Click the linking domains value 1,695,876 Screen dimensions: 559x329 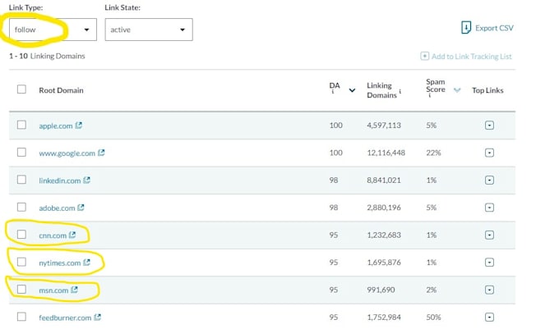point(384,262)
